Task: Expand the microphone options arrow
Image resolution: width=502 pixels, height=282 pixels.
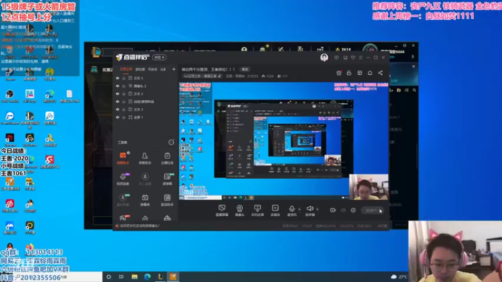Action: point(299,209)
